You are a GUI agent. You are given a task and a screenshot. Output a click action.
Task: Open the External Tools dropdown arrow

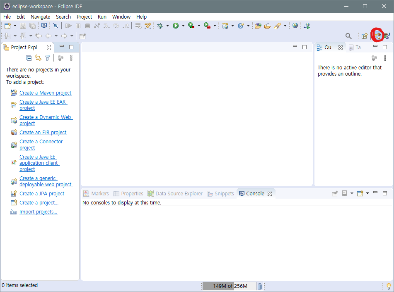pos(215,26)
